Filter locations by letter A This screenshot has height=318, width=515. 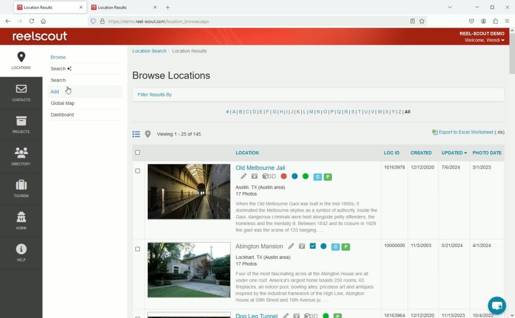[234, 111]
